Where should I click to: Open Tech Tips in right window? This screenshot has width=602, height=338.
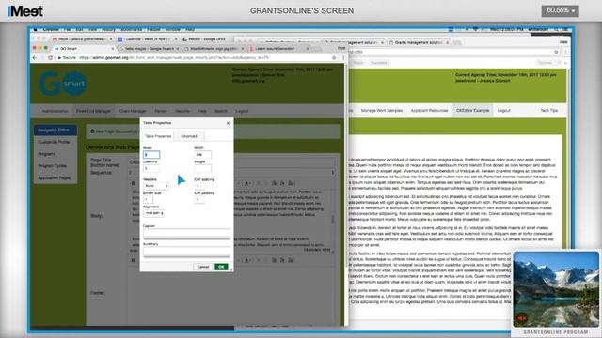click(x=549, y=110)
